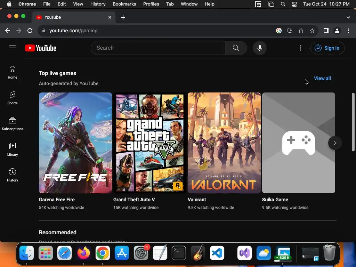Reload the YouTube page
This screenshot has width=356, height=267.
[30, 31]
